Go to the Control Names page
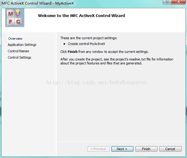This screenshot has width=187, height=158. point(18,51)
